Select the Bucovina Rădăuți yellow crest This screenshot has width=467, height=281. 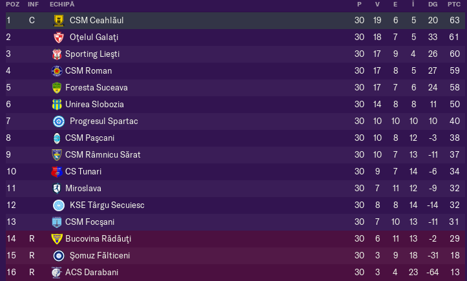click(57, 239)
